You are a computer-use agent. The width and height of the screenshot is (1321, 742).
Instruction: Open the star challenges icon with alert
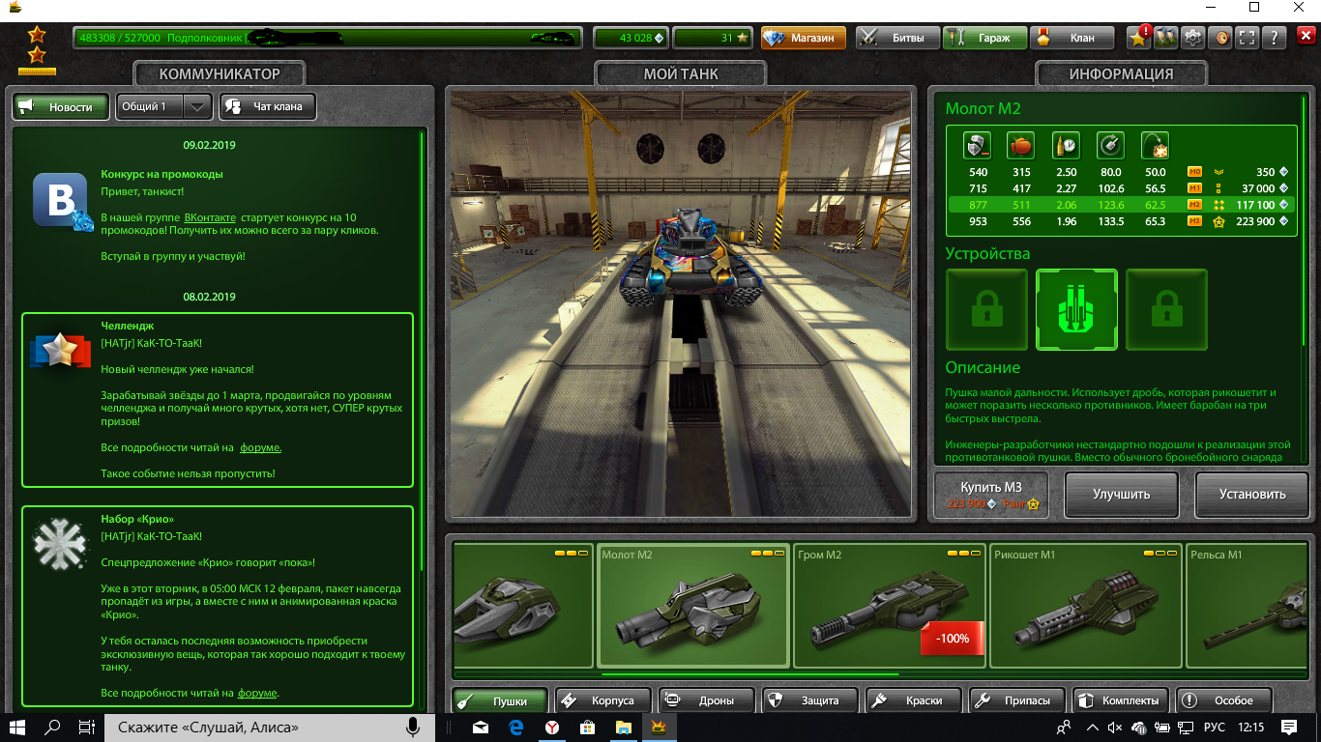(1139, 38)
